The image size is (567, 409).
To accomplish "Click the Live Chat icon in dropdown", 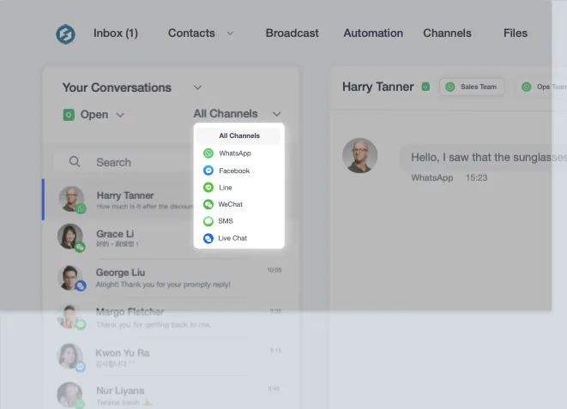I will pyautogui.click(x=208, y=238).
